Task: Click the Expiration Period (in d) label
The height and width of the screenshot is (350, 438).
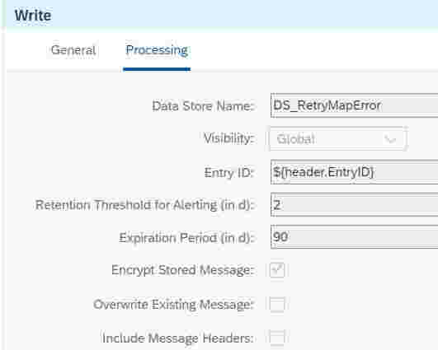Action: tap(186, 238)
